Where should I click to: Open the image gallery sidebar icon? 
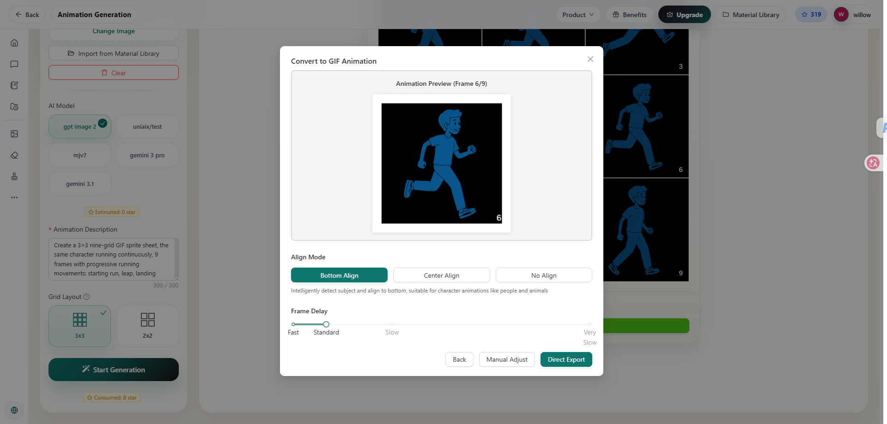click(x=14, y=134)
